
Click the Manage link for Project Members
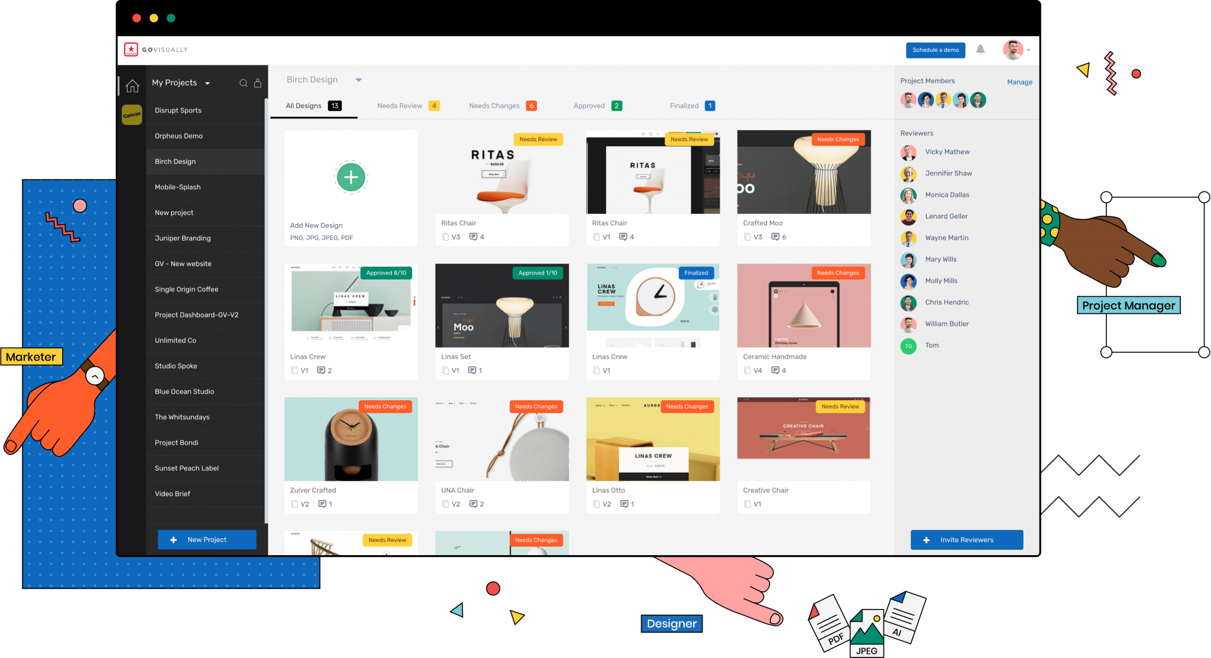click(x=1019, y=81)
